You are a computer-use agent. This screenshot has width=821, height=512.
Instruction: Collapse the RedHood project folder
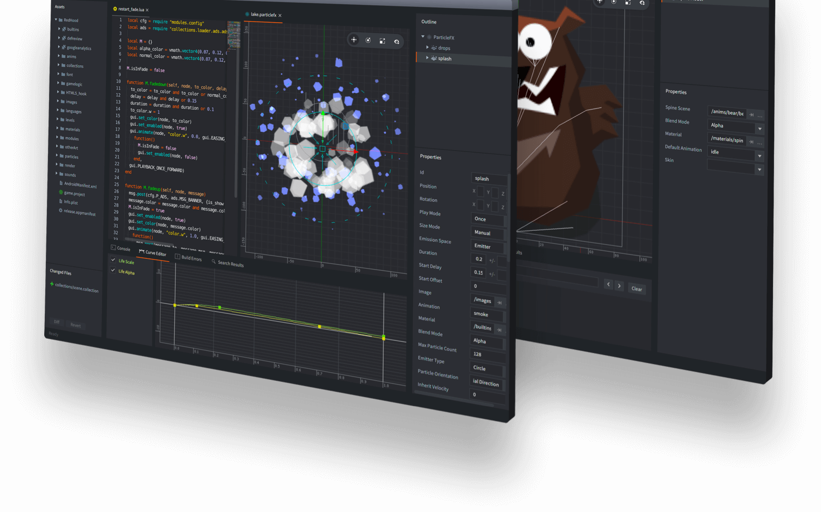pos(56,19)
